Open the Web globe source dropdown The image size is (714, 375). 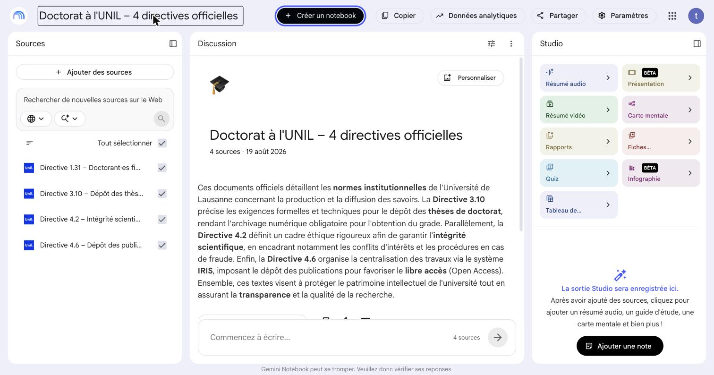36,119
